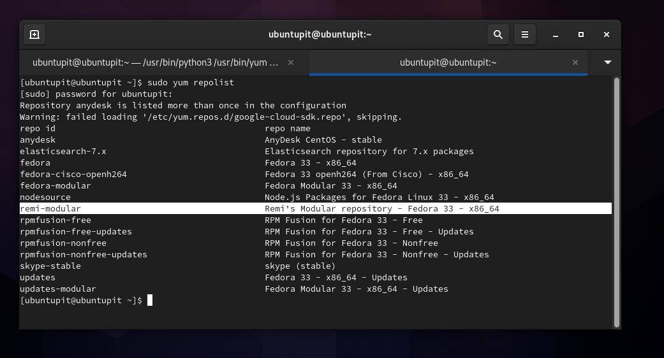Close the yum python3 tab
The image size is (664, 358).
click(x=291, y=62)
